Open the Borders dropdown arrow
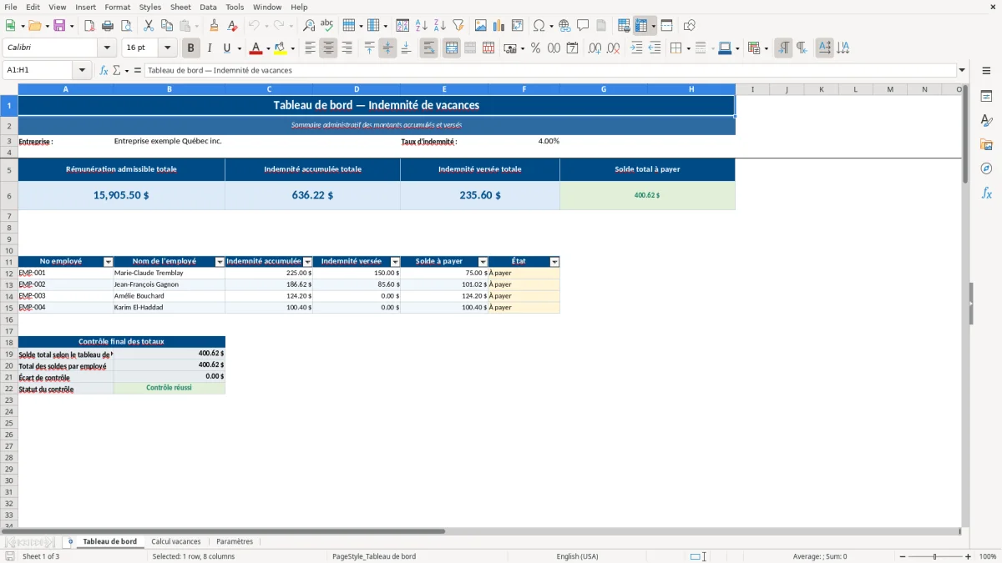This screenshot has height=563, width=1002. [x=688, y=49]
